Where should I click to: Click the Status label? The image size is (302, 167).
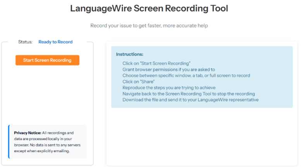25,42
